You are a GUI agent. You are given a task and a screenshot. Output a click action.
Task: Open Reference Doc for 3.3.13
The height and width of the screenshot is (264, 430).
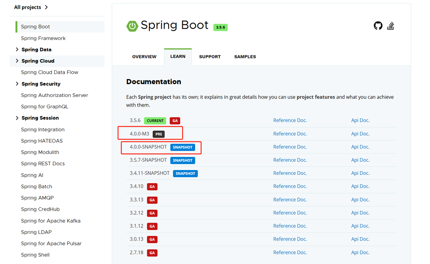coord(290,199)
